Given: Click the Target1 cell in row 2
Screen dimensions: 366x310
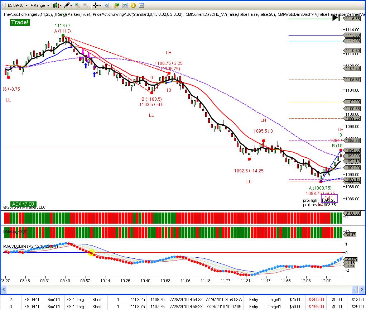Looking at the screenshot, I should [274, 300].
